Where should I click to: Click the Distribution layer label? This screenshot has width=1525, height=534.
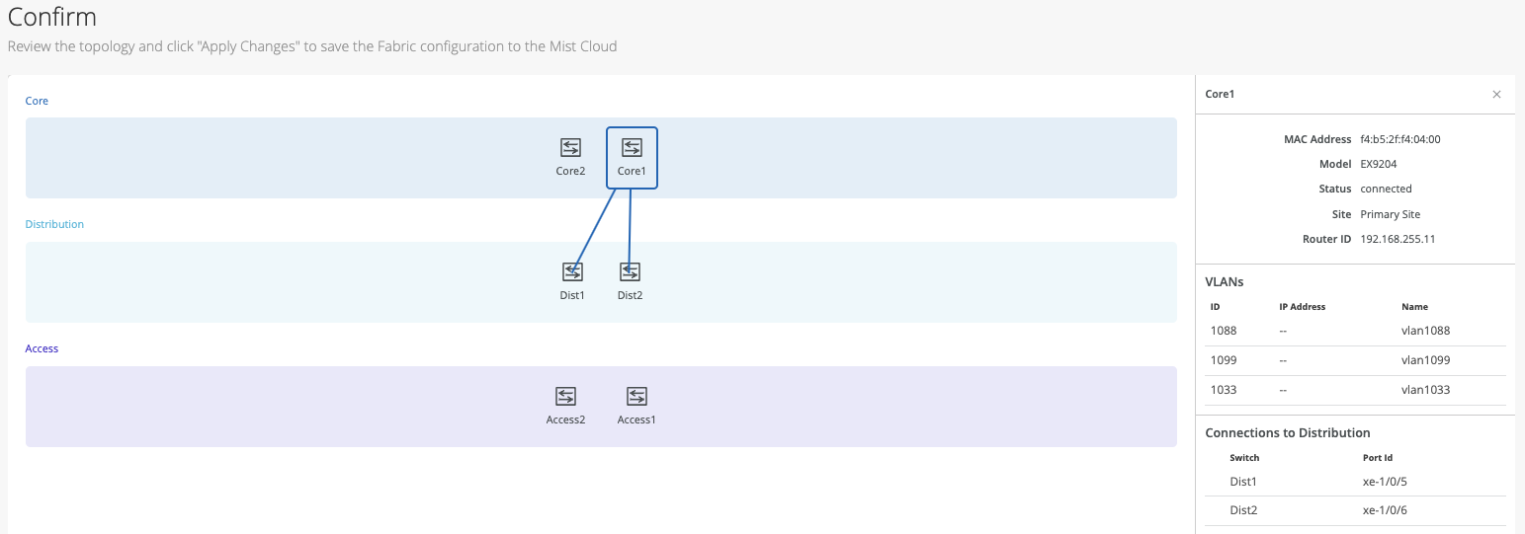click(x=54, y=224)
